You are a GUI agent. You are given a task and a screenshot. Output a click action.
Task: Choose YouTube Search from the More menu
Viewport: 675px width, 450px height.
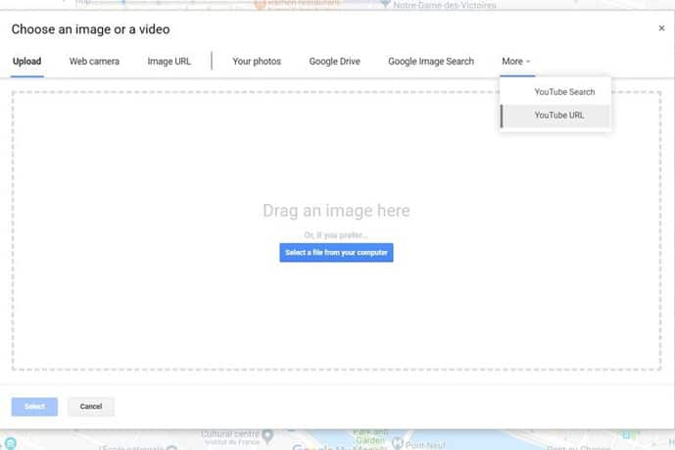555,92
